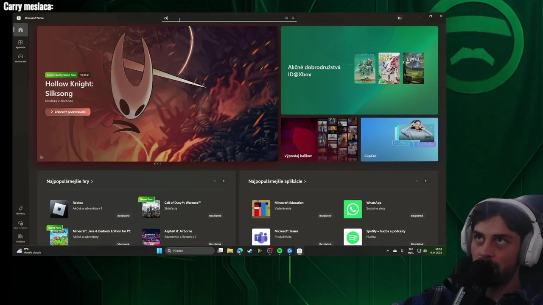The height and width of the screenshot is (305, 543).
Task: Open volume control in system tray
Action: click(425, 251)
